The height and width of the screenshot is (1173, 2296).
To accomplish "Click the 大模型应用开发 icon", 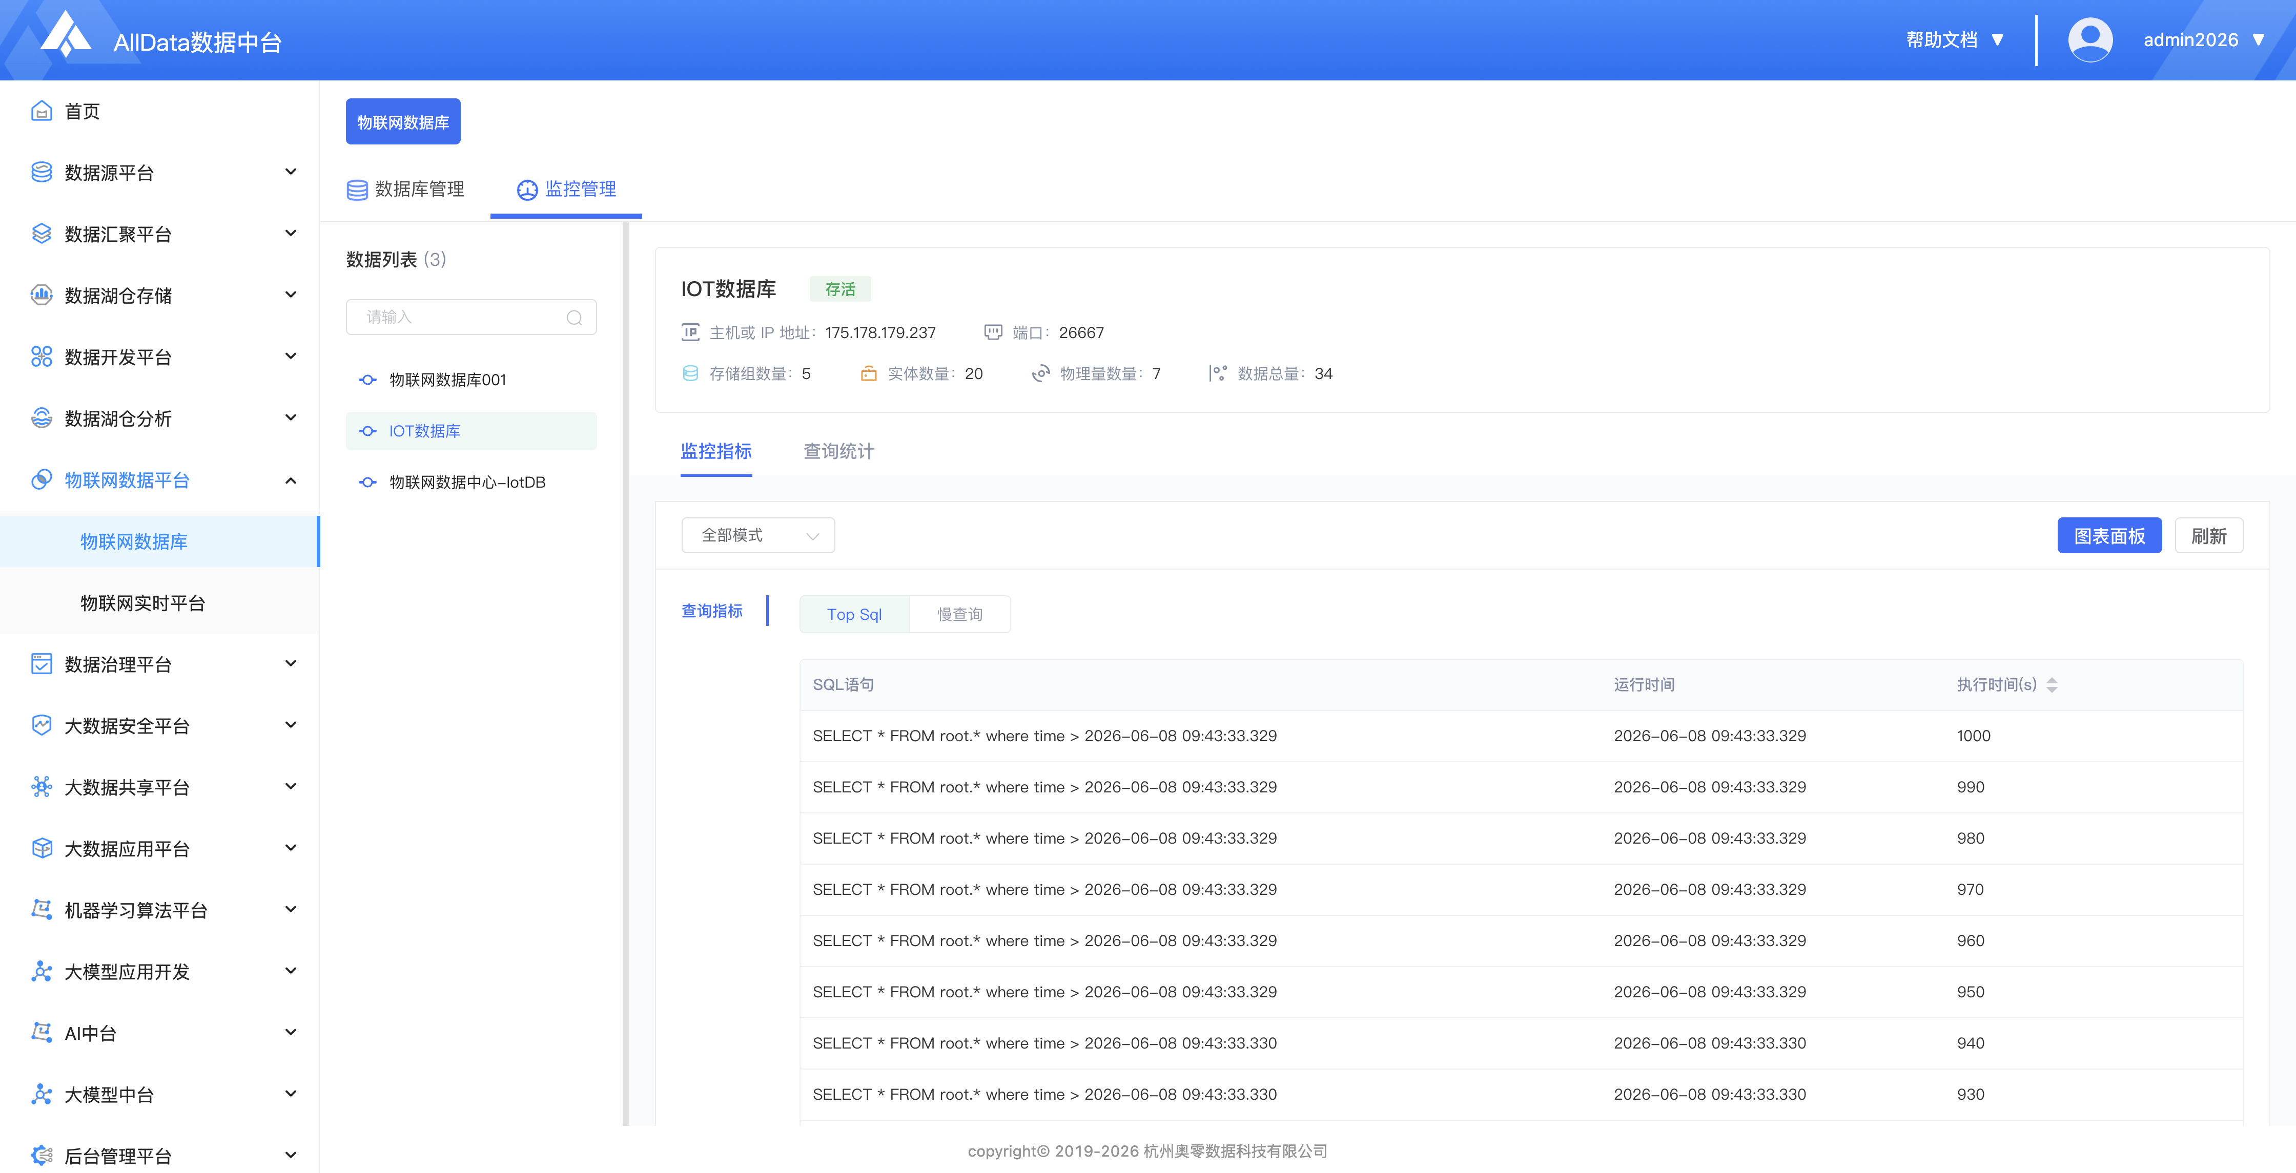I will tap(41, 972).
